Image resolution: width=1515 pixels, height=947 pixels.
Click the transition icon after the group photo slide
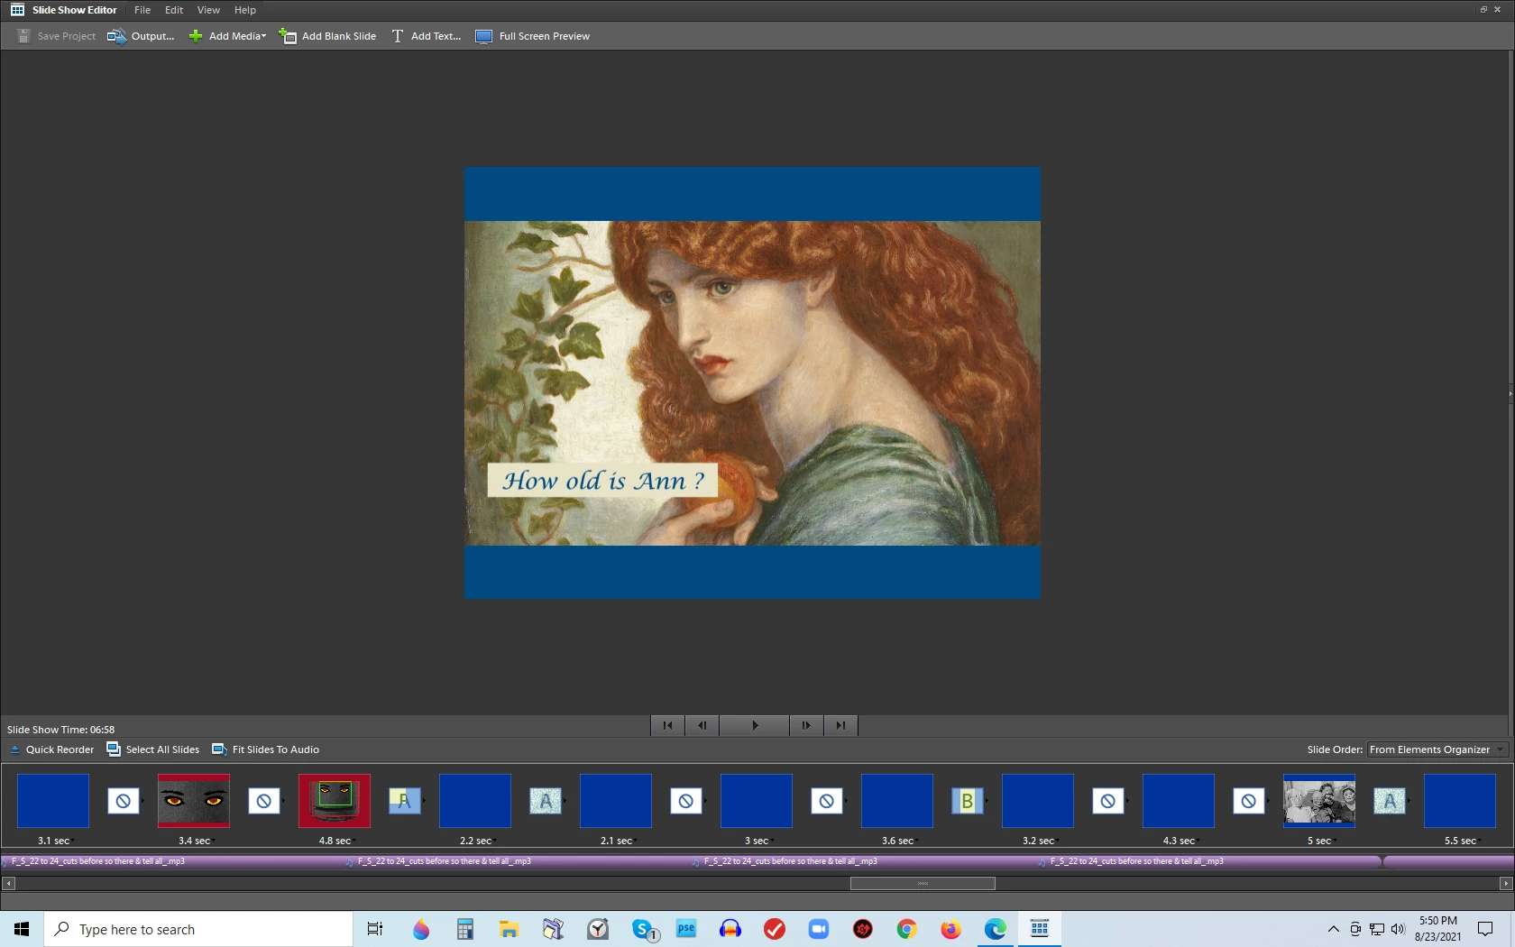pyautogui.click(x=1390, y=801)
